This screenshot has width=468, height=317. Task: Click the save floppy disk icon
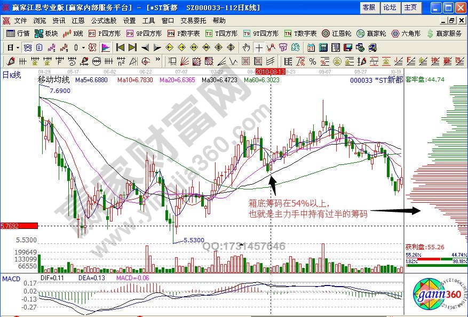click(x=348, y=47)
